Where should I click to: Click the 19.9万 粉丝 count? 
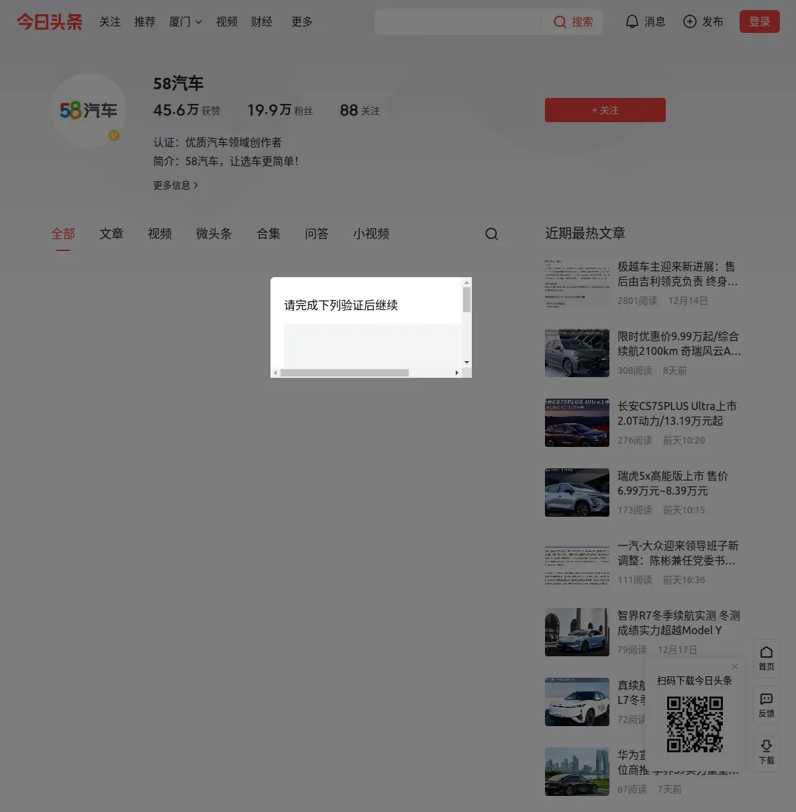(x=280, y=110)
